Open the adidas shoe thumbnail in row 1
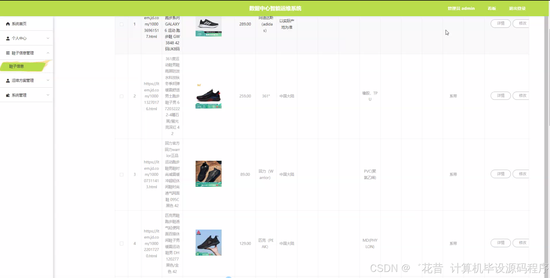The image size is (550, 278). [x=208, y=27]
